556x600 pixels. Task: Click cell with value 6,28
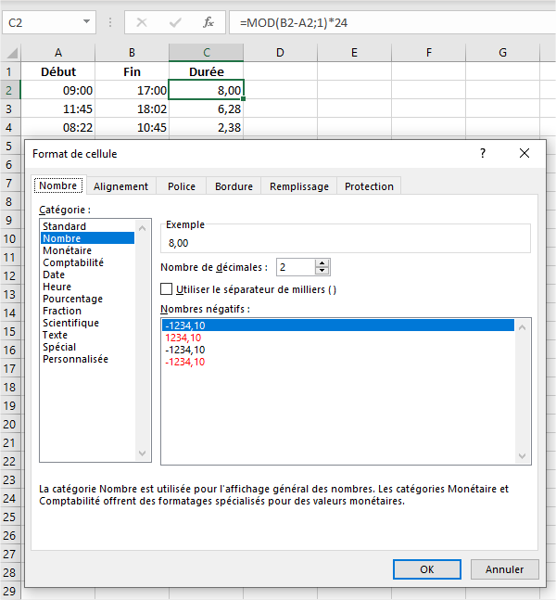pyautogui.click(x=206, y=109)
